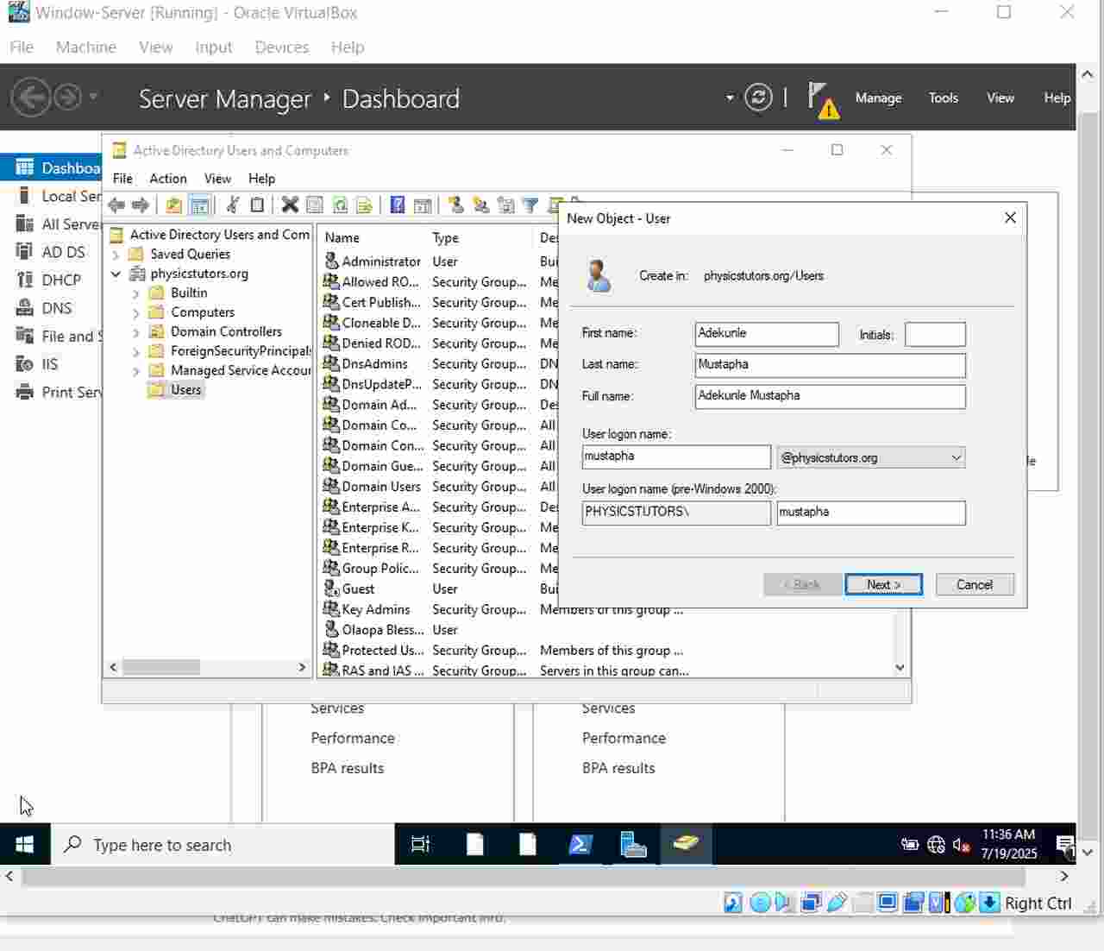
Task: Click the Initials field
Action: pos(935,334)
